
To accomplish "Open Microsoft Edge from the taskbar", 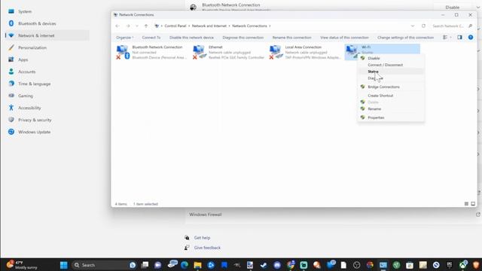I will (x=185, y=265).
